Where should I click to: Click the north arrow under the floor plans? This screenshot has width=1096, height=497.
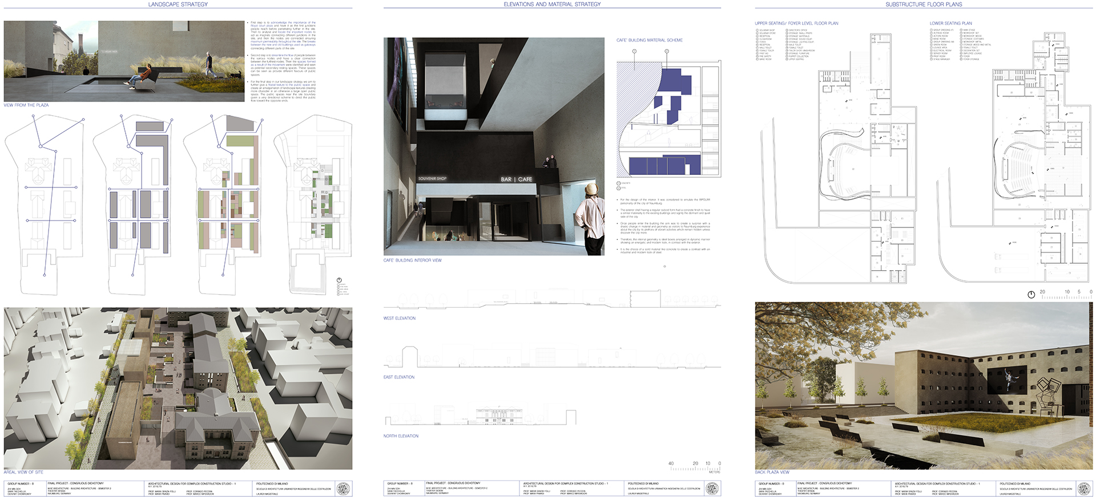pyautogui.click(x=1031, y=295)
